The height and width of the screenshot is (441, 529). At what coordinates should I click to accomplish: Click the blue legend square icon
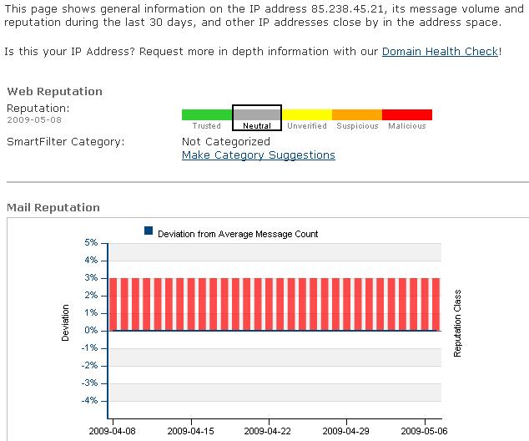pos(149,231)
